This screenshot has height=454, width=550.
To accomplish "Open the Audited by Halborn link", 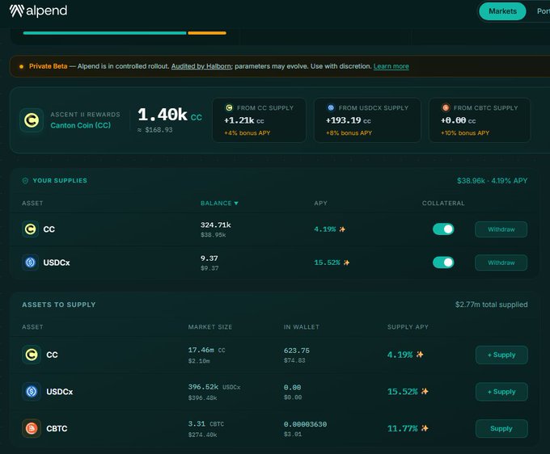I will (201, 66).
